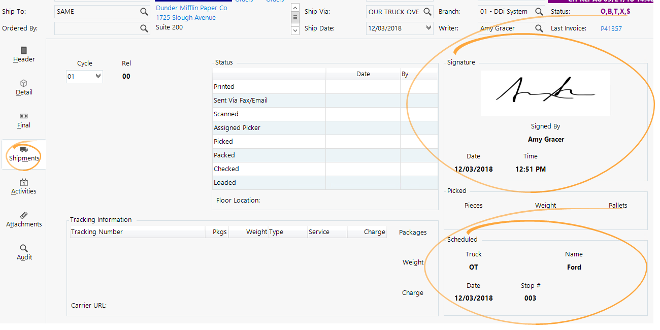Open the Final panel
Viewport: 660px width, 330px height.
24,120
